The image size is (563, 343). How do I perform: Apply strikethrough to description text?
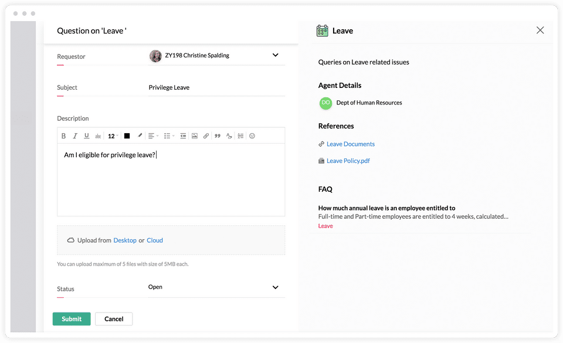coord(97,136)
